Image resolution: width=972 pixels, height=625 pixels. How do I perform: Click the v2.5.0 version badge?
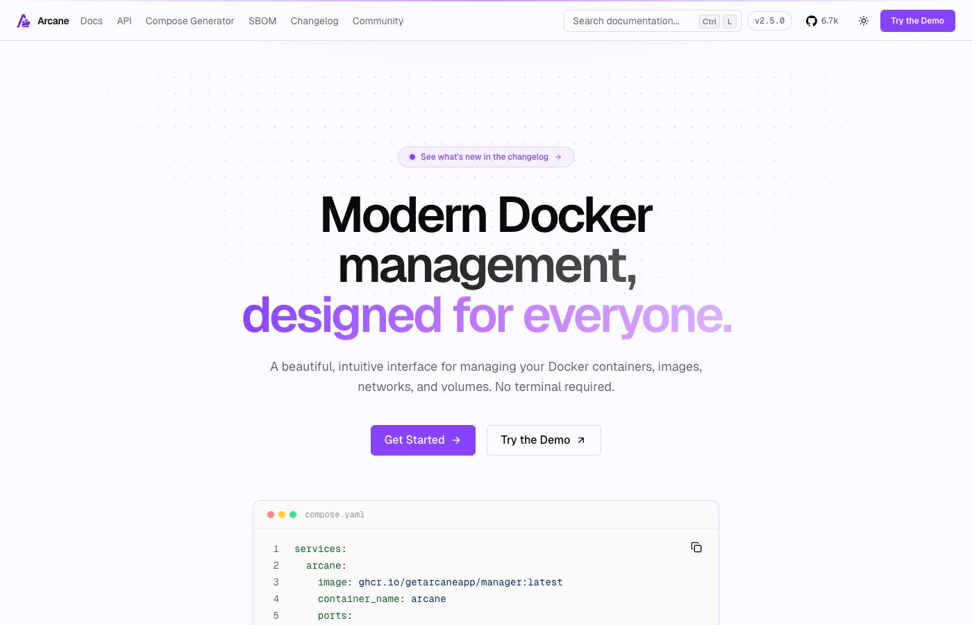769,21
